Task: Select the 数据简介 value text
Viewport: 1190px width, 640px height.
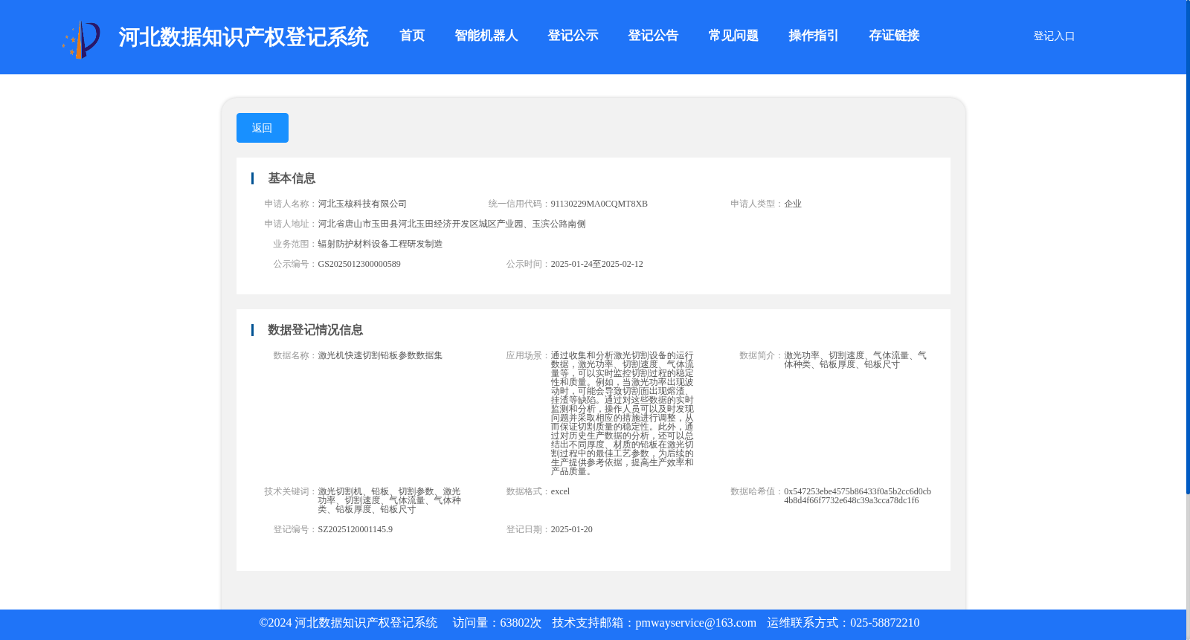Action: point(855,360)
